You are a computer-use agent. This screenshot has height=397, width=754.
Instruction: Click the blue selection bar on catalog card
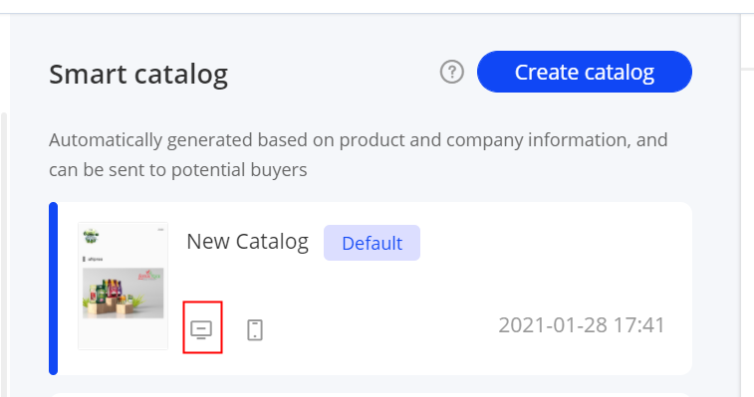point(54,289)
